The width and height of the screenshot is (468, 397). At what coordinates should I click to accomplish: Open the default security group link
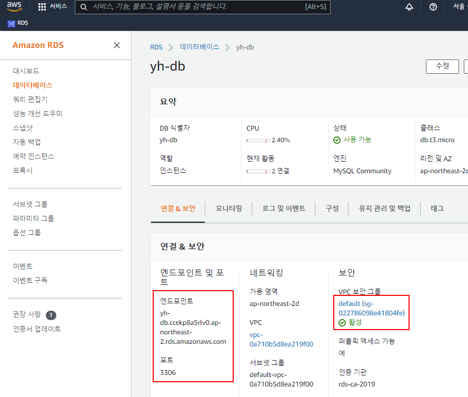coord(371,308)
